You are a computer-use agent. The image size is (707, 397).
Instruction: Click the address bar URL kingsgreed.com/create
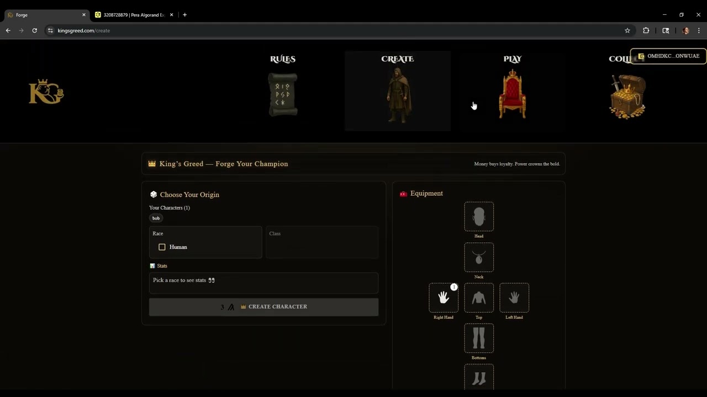pyautogui.click(x=83, y=30)
